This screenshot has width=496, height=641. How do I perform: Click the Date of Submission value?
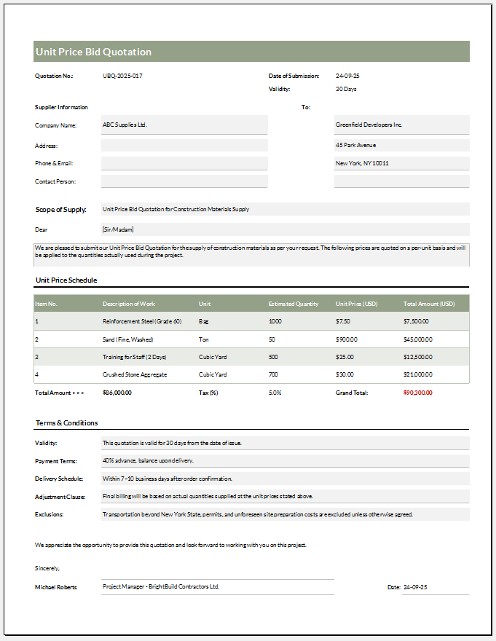pos(347,76)
